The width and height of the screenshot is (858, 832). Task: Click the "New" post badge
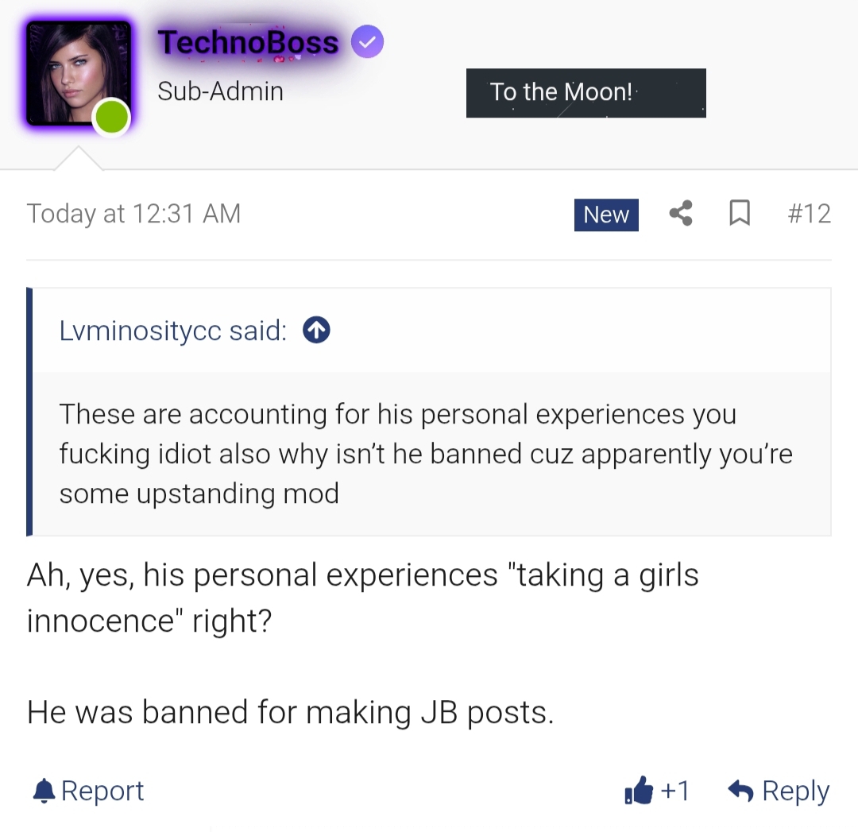pyautogui.click(x=606, y=215)
